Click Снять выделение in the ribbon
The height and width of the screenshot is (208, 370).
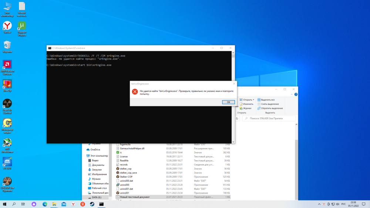(270, 104)
